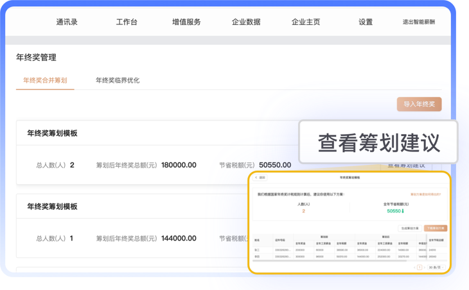
Task: Open 企业数据 in top navigation
Action: pyautogui.click(x=246, y=22)
